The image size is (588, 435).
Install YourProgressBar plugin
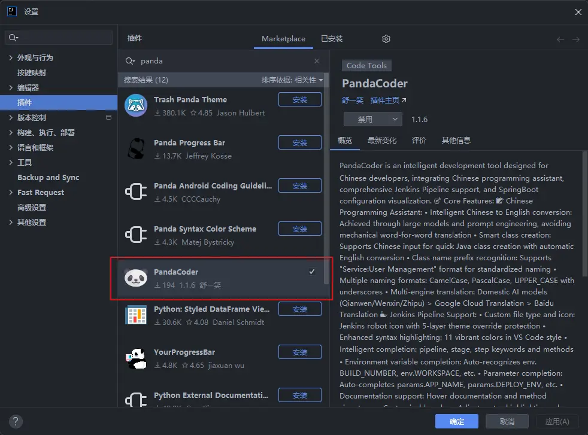[x=299, y=352]
